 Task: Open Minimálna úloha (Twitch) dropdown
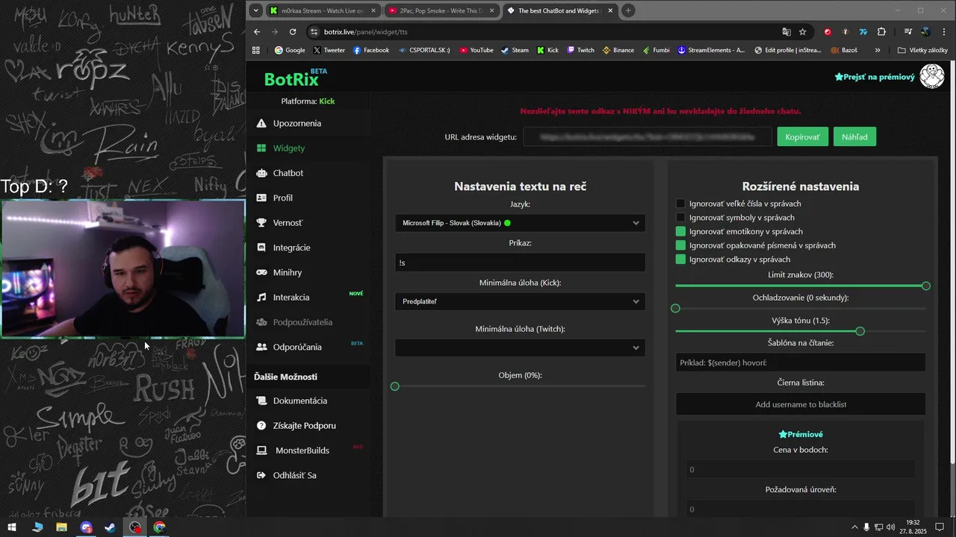(520, 347)
